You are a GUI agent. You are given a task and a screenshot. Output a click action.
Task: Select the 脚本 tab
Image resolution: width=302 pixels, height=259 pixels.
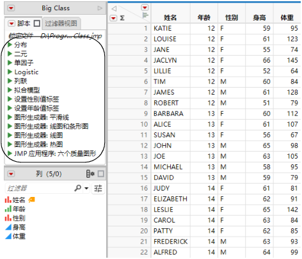[x=24, y=23]
